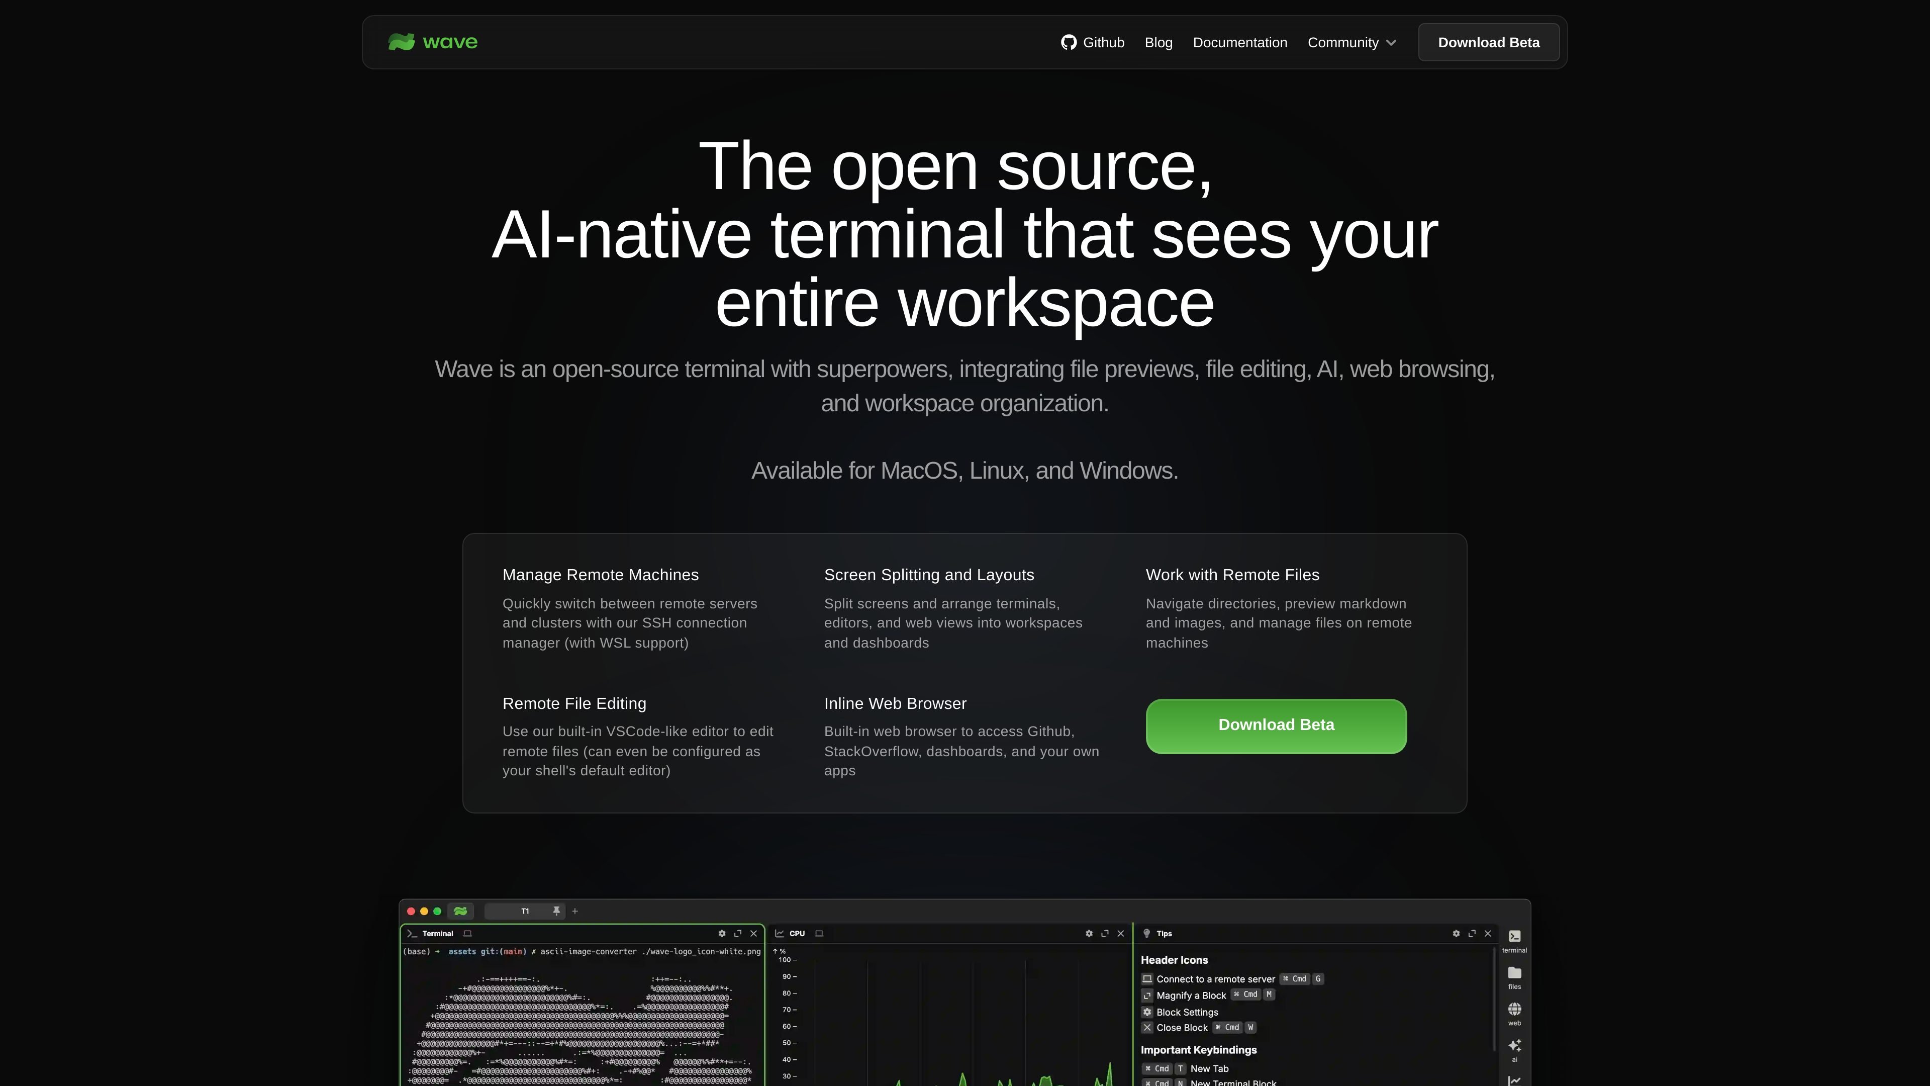This screenshot has width=1930, height=1086.
Task: Click the icon beside "Magnify a Block" tip
Action: pos(1147,995)
